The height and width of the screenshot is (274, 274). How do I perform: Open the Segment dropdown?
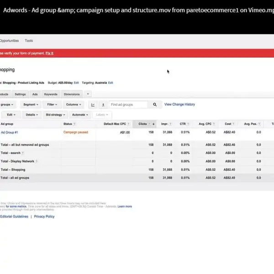tap(31, 105)
